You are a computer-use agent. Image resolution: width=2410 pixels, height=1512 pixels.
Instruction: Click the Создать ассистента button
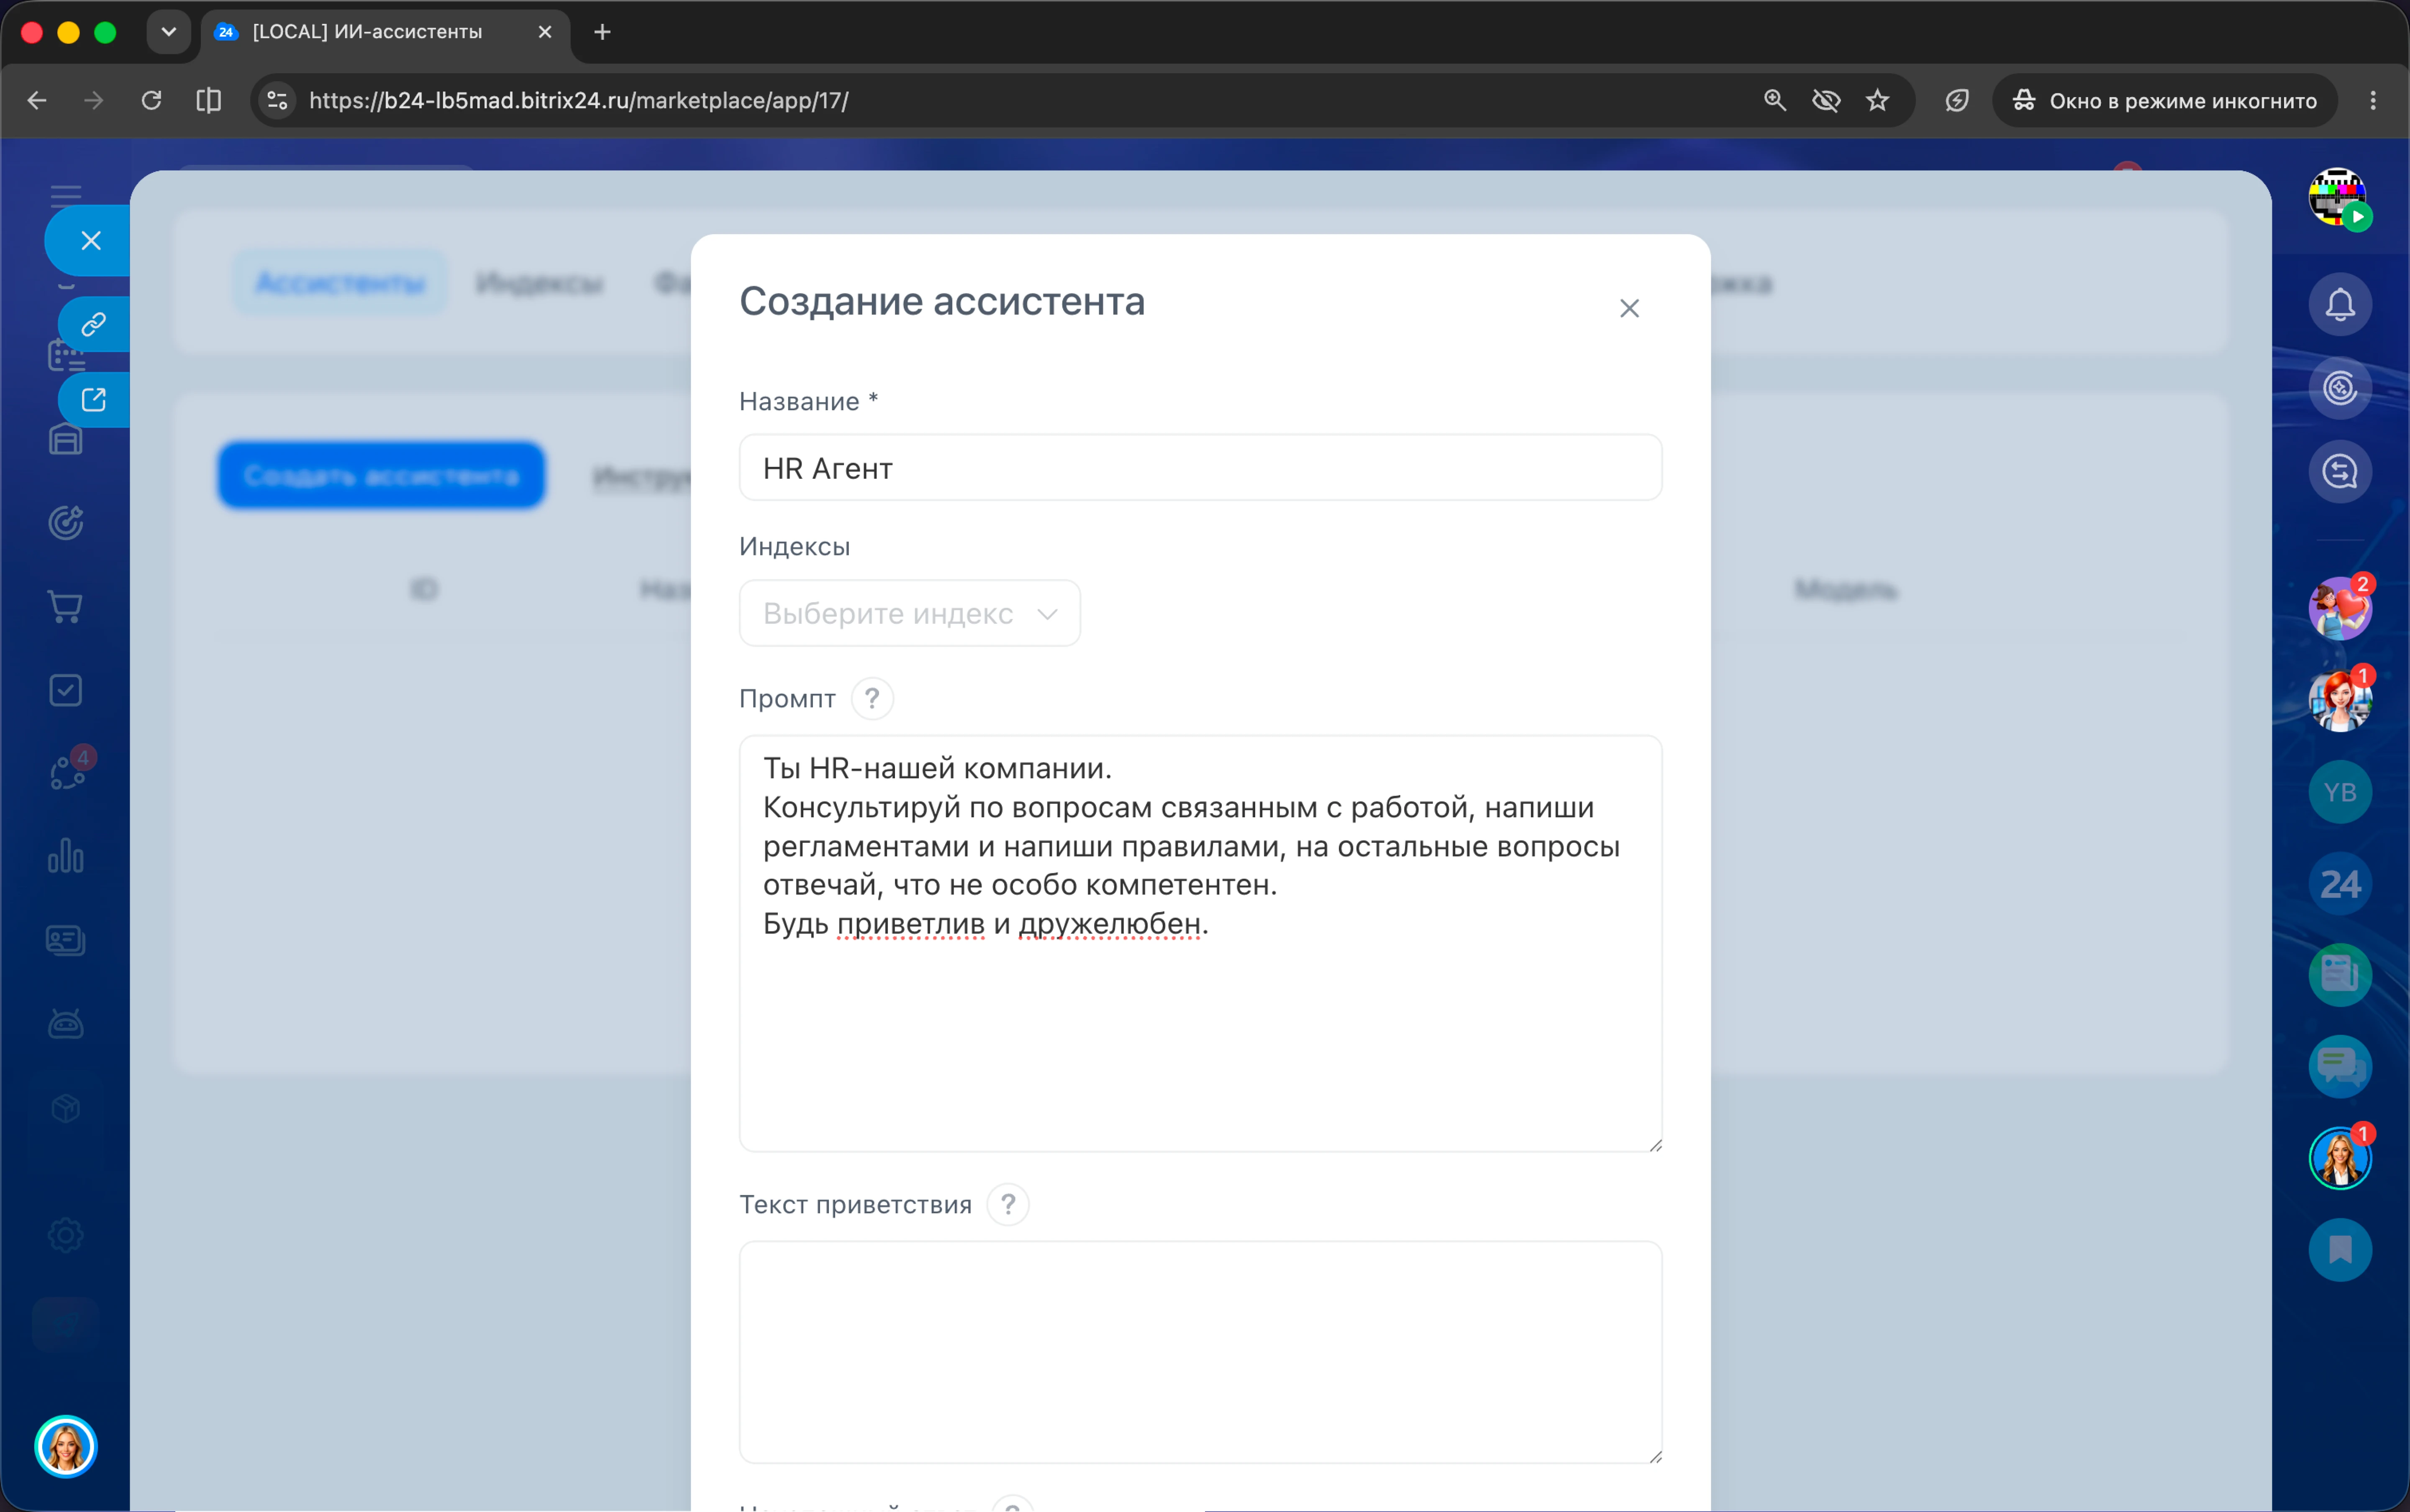(x=381, y=475)
